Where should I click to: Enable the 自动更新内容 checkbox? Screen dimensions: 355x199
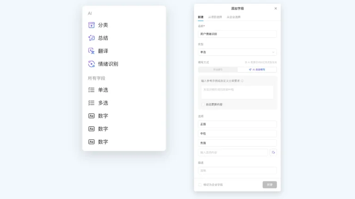[x=203, y=105]
